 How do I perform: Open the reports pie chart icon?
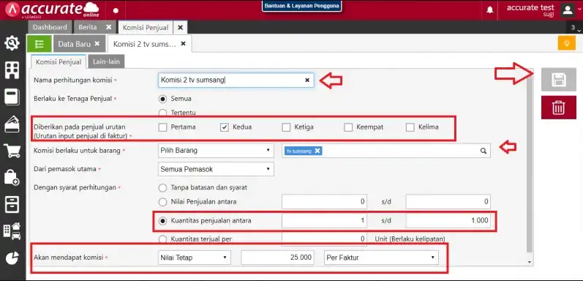[12, 258]
